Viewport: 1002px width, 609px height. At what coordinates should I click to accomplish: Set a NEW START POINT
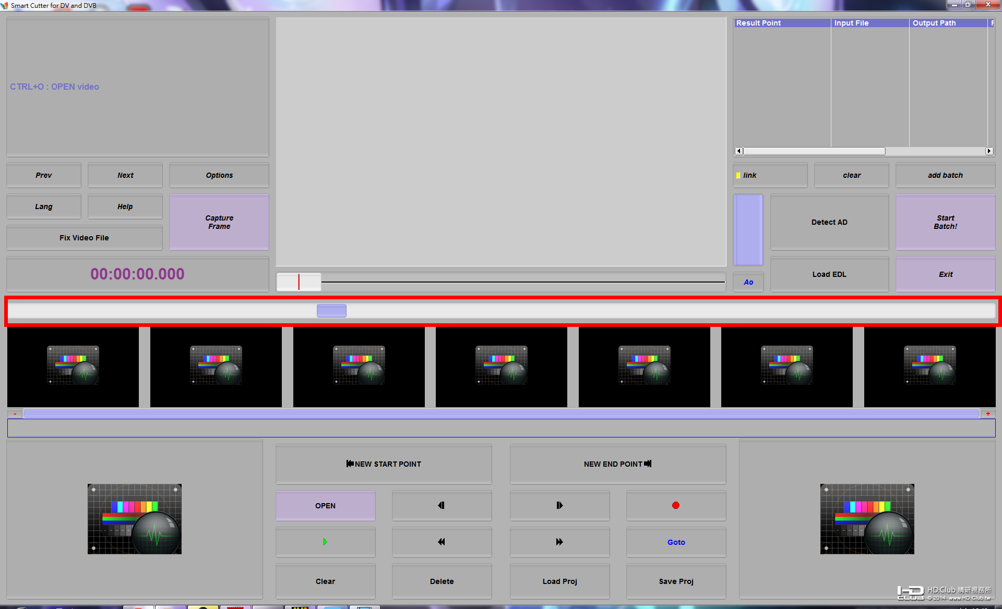pos(384,464)
